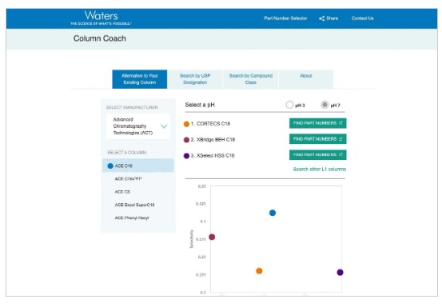This screenshot has width=442, height=307.
Task: Find part numbers for XSelect HSS C18
Action: [317, 155]
